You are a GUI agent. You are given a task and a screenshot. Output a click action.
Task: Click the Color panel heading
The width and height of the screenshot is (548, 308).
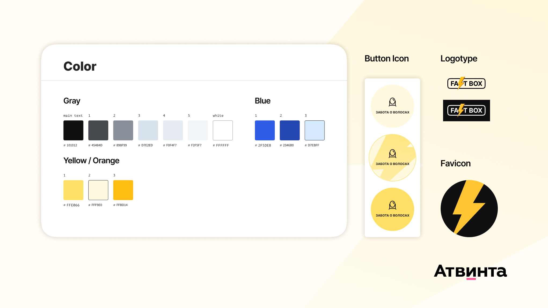[x=80, y=66]
